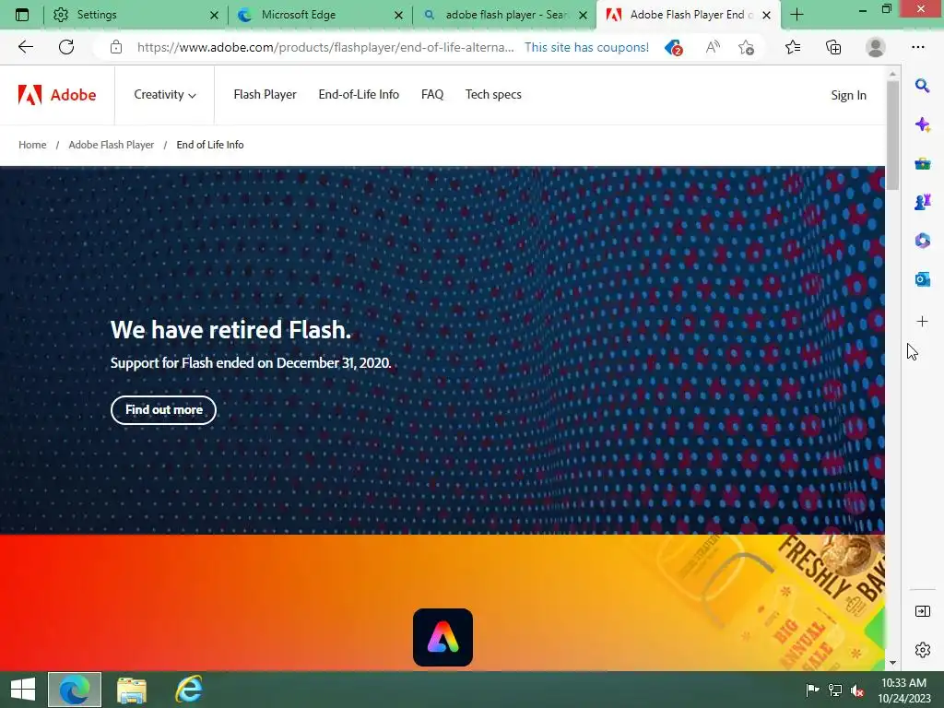Open sidebar Games chess icon
This screenshot has width=944, height=708.
922,202
